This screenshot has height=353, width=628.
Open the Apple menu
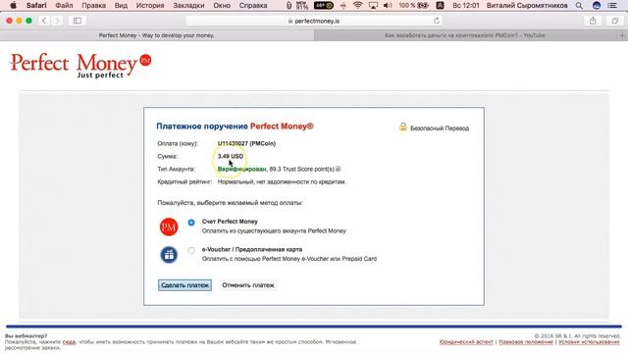click(13, 5)
